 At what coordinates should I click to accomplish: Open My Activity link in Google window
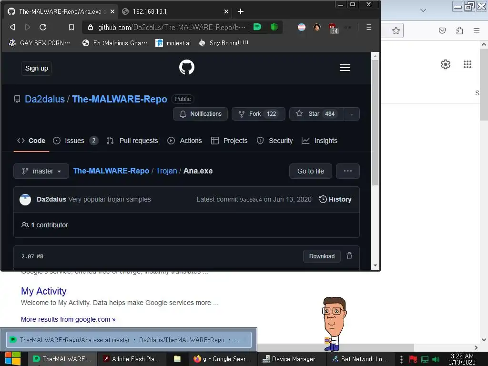43,291
